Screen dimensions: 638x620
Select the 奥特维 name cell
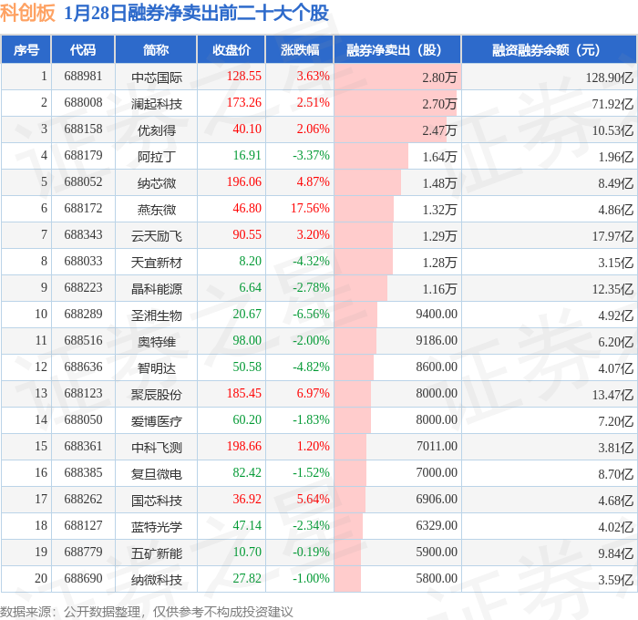(156, 342)
